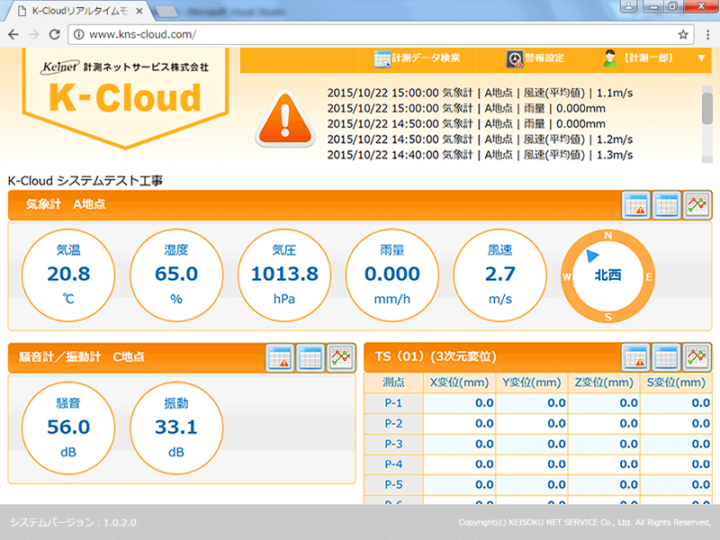The image size is (720, 540).
Task: Click the システムバージョン：1.0.2.0 footer text
Action: [73, 523]
